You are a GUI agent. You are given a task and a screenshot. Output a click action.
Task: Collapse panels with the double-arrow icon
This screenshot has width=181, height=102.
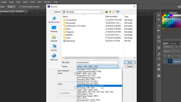tap(160, 10)
